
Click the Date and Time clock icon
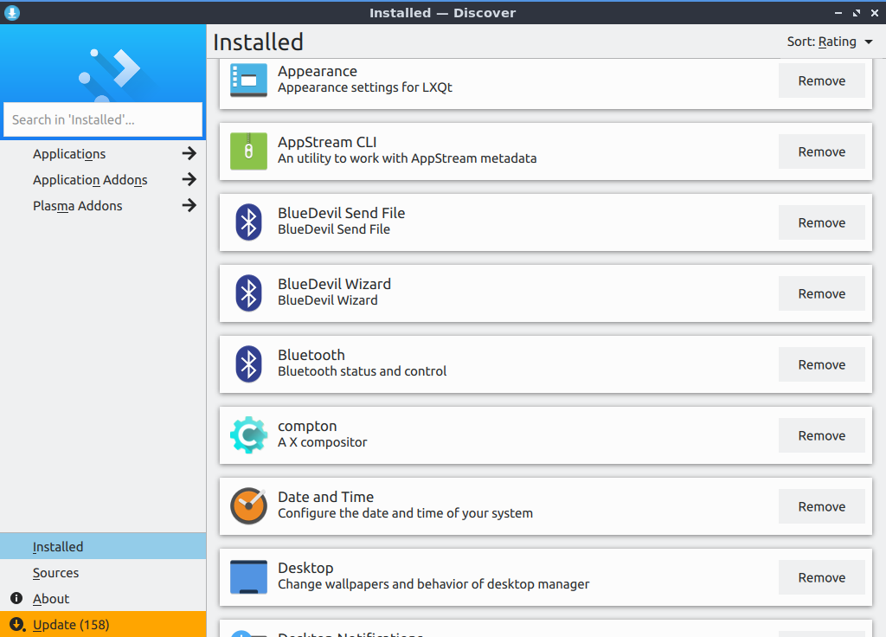click(x=249, y=506)
